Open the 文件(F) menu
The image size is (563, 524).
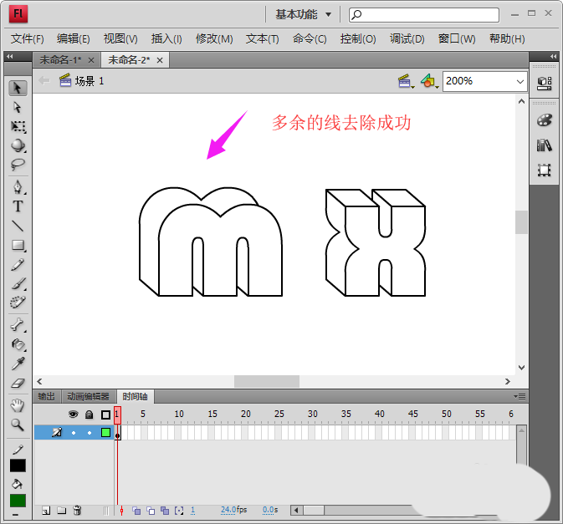click(28, 38)
